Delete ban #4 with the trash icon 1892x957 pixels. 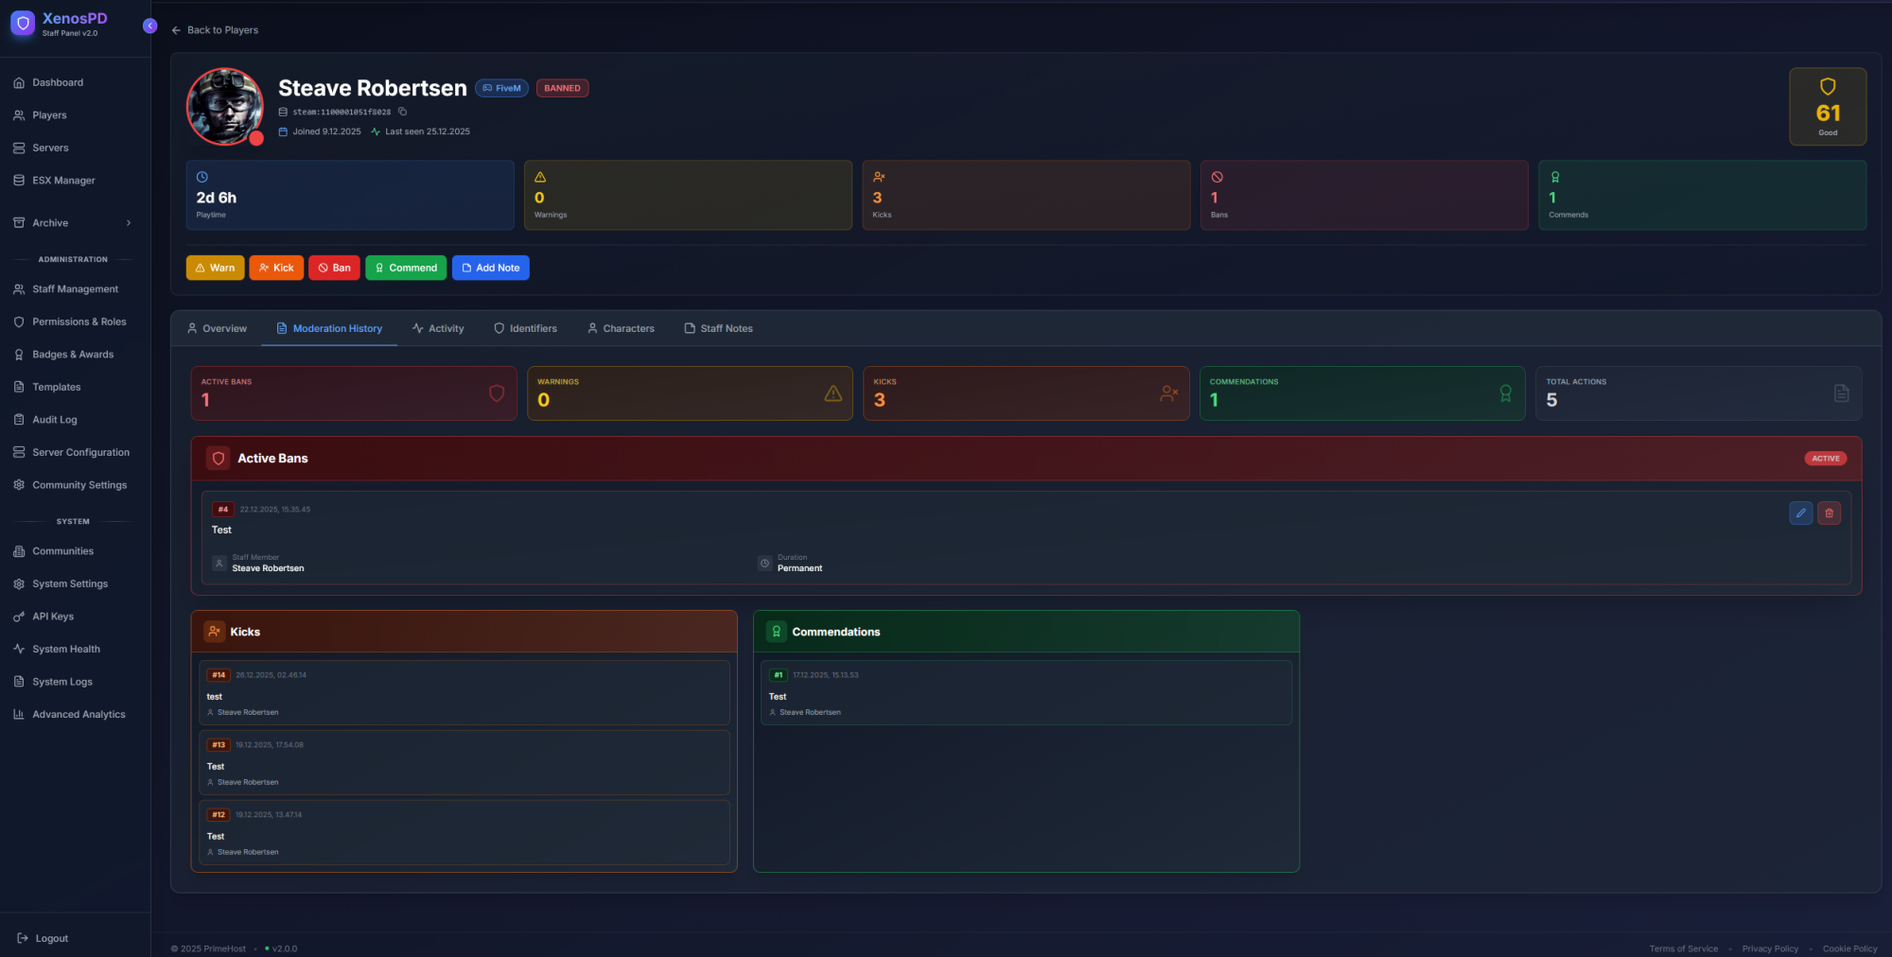(1829, 513)
